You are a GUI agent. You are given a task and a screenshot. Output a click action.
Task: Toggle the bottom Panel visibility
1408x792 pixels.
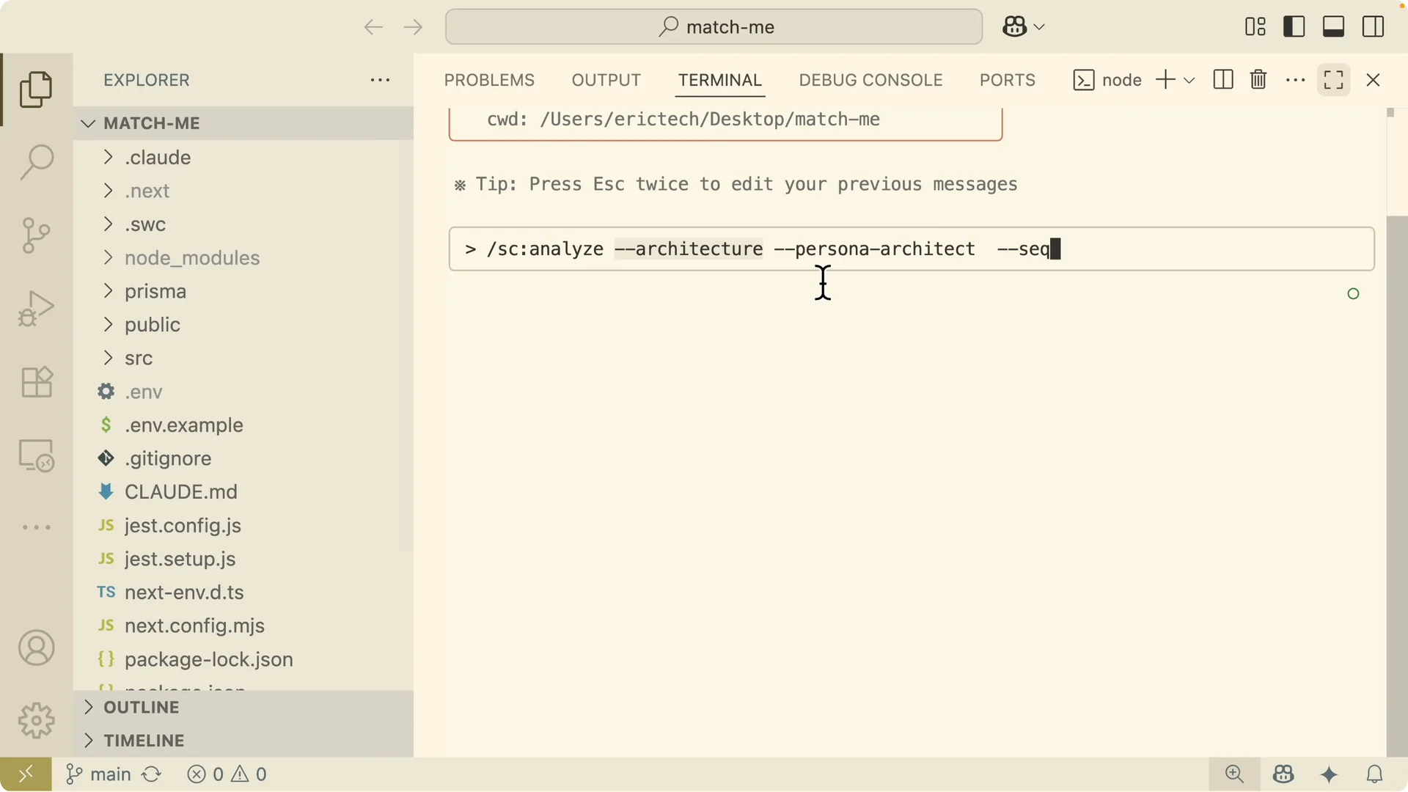[1334, 27]
